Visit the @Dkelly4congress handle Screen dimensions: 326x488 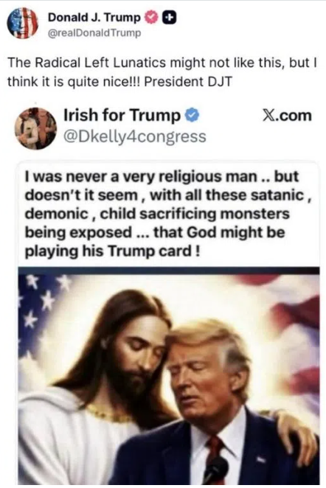[x=134, y=136]
